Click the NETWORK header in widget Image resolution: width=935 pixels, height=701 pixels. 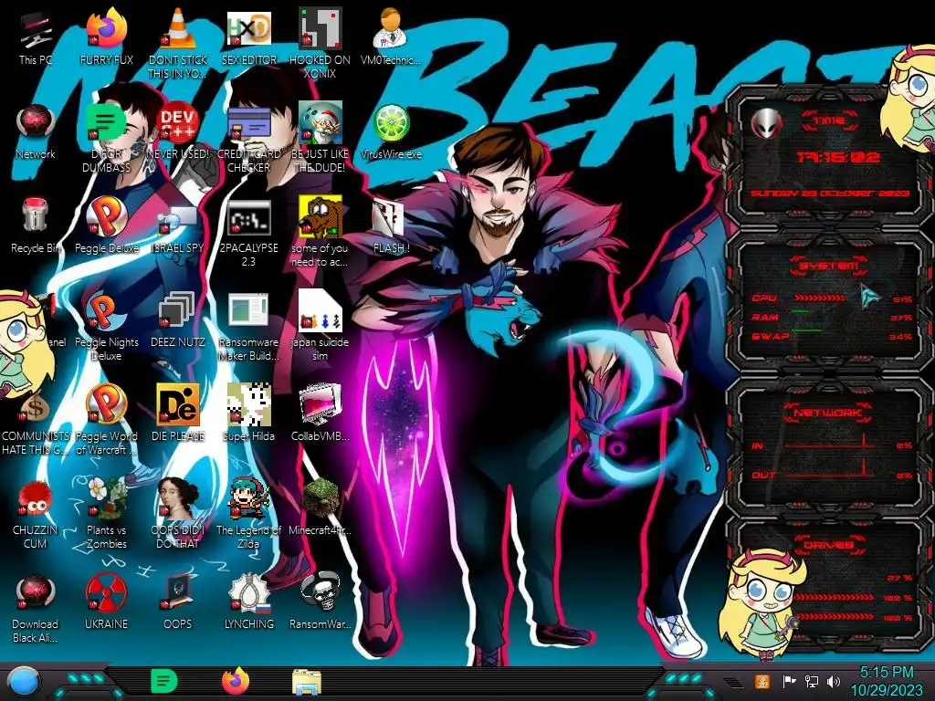(828, 413)
